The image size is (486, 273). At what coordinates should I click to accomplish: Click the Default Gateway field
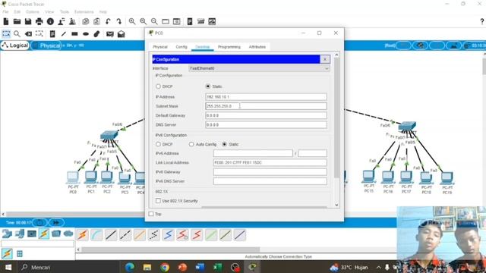coord(266,115)
